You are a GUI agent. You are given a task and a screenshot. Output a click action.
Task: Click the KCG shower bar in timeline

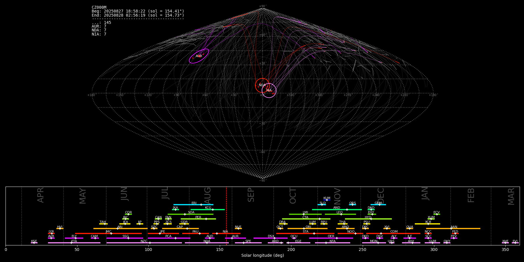tap(208, 210)
